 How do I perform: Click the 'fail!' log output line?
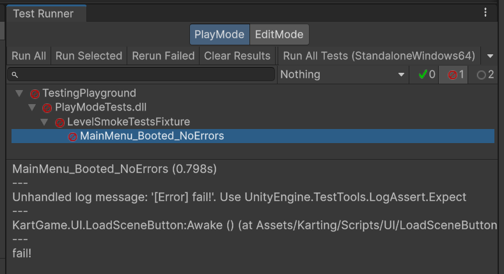(22, 253)
